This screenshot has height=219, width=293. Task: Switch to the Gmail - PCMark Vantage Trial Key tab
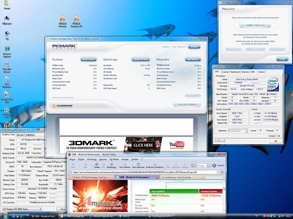point(91,177)
